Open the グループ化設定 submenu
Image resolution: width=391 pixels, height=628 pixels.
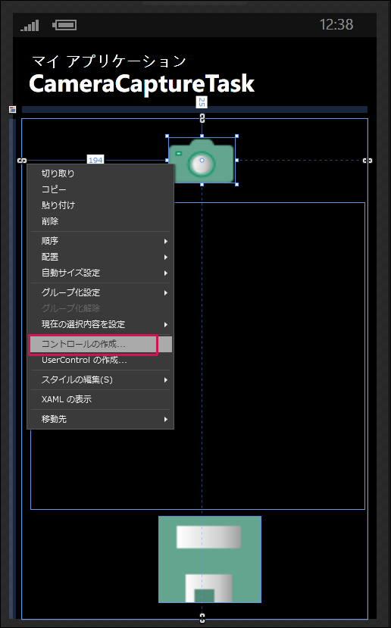(101, 292)
